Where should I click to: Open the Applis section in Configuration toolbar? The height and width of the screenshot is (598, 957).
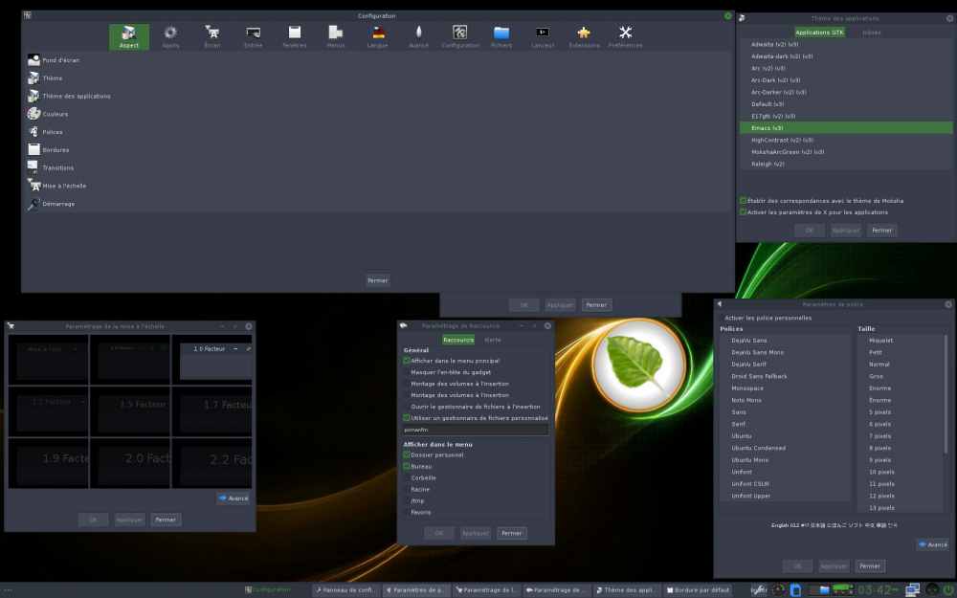[170, 35]
